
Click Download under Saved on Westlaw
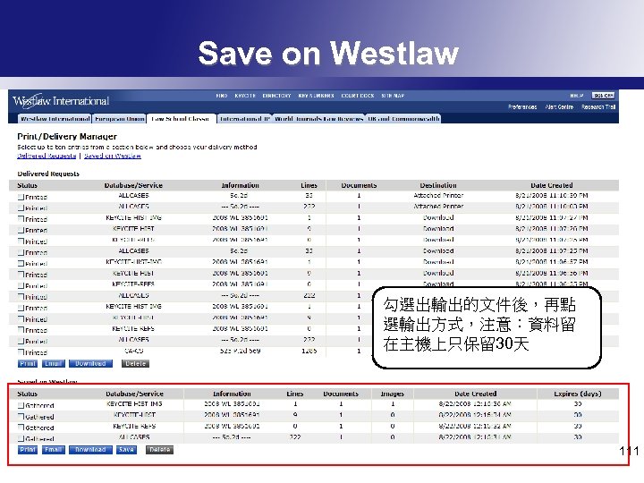pyautogui.click(x=90, y=450)
